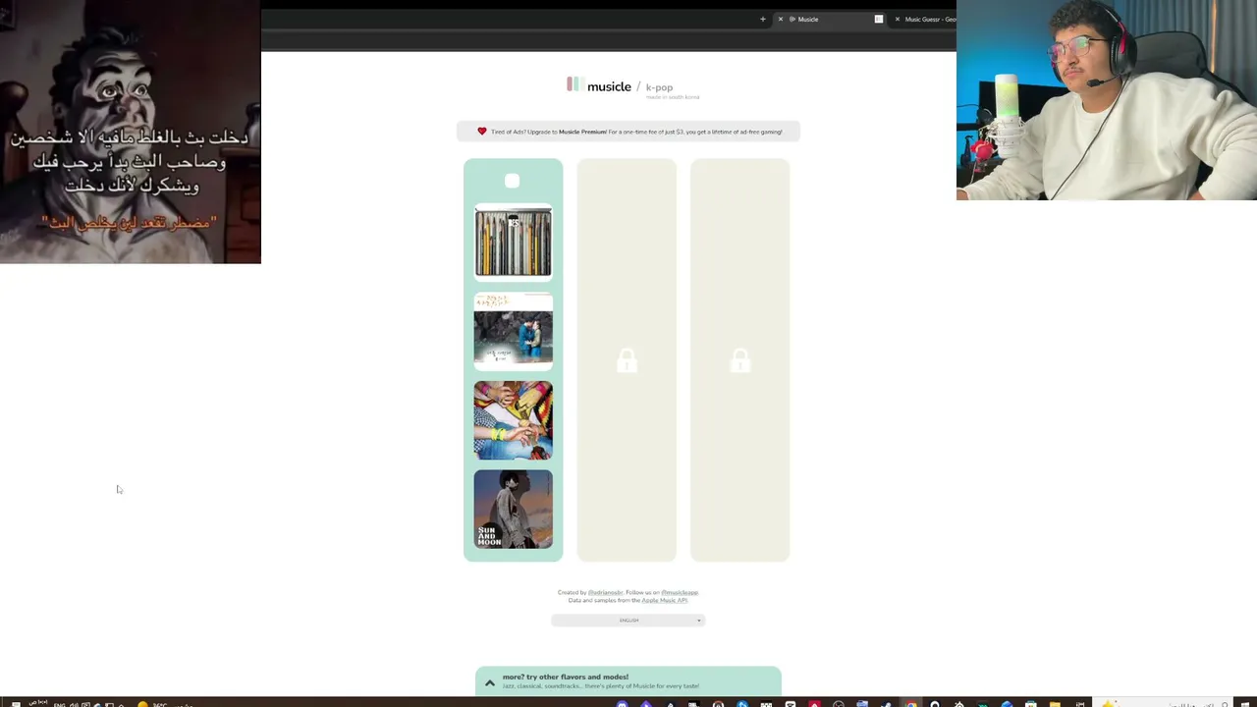Select the colored pencils album cover

pyautogui.click(x=514, y=243)
